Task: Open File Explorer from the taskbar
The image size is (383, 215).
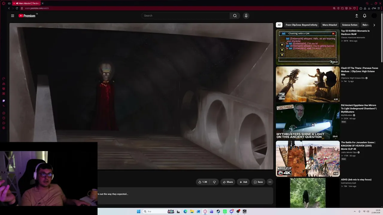Action: pos(192,211)
